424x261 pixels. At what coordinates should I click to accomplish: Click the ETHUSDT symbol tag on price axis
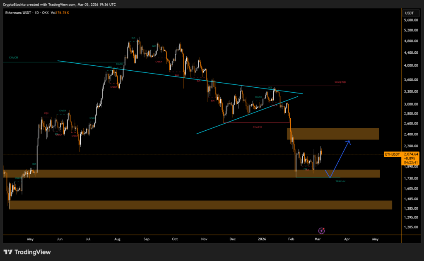point(393,154)
